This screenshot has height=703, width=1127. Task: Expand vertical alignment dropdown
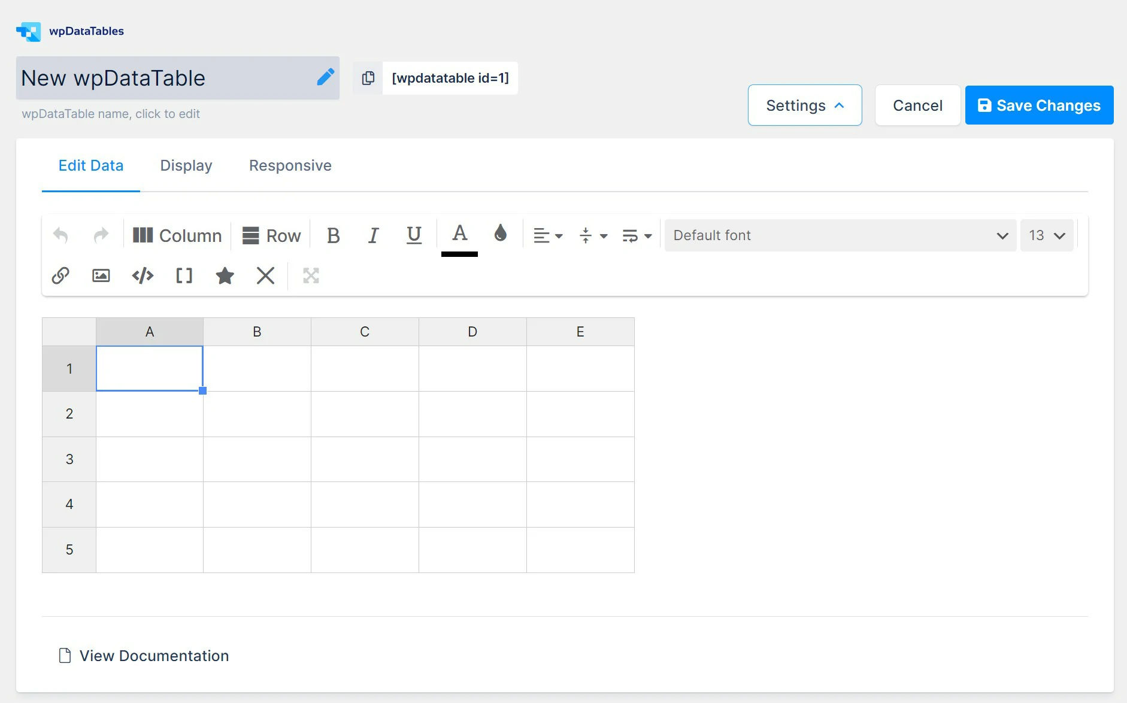593,235
